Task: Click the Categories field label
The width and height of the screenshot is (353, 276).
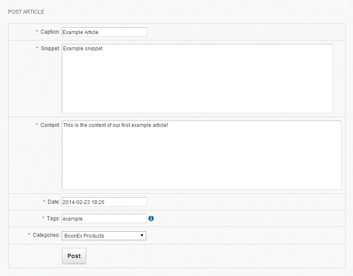Action: coord(46,235)
